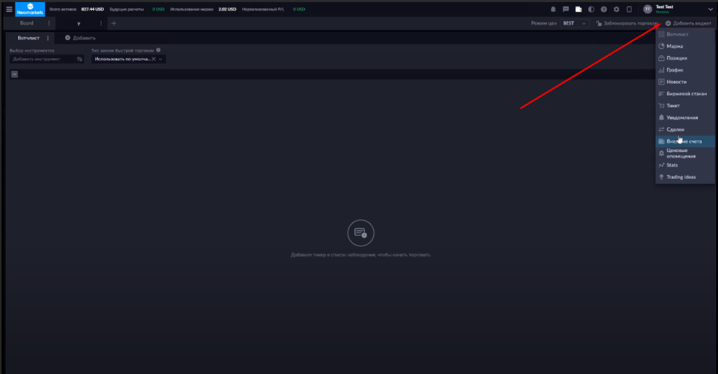Toggle the select-all checkbox in watchlist header
The image size is (718, 374).
[15, 74]
